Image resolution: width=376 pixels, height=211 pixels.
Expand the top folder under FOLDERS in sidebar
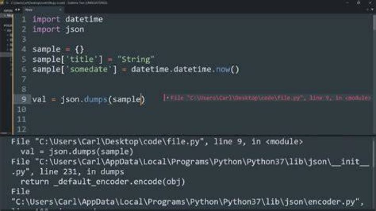(x=5, y=30)
